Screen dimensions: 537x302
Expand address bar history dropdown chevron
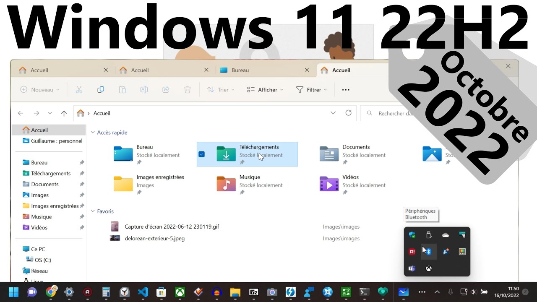coord(333,113)
